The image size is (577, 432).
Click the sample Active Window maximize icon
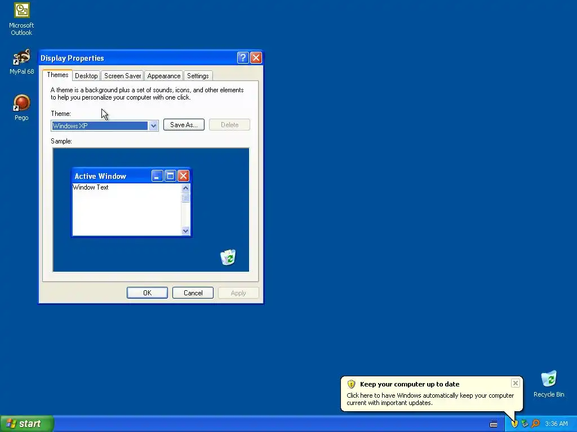pos(170,176)
